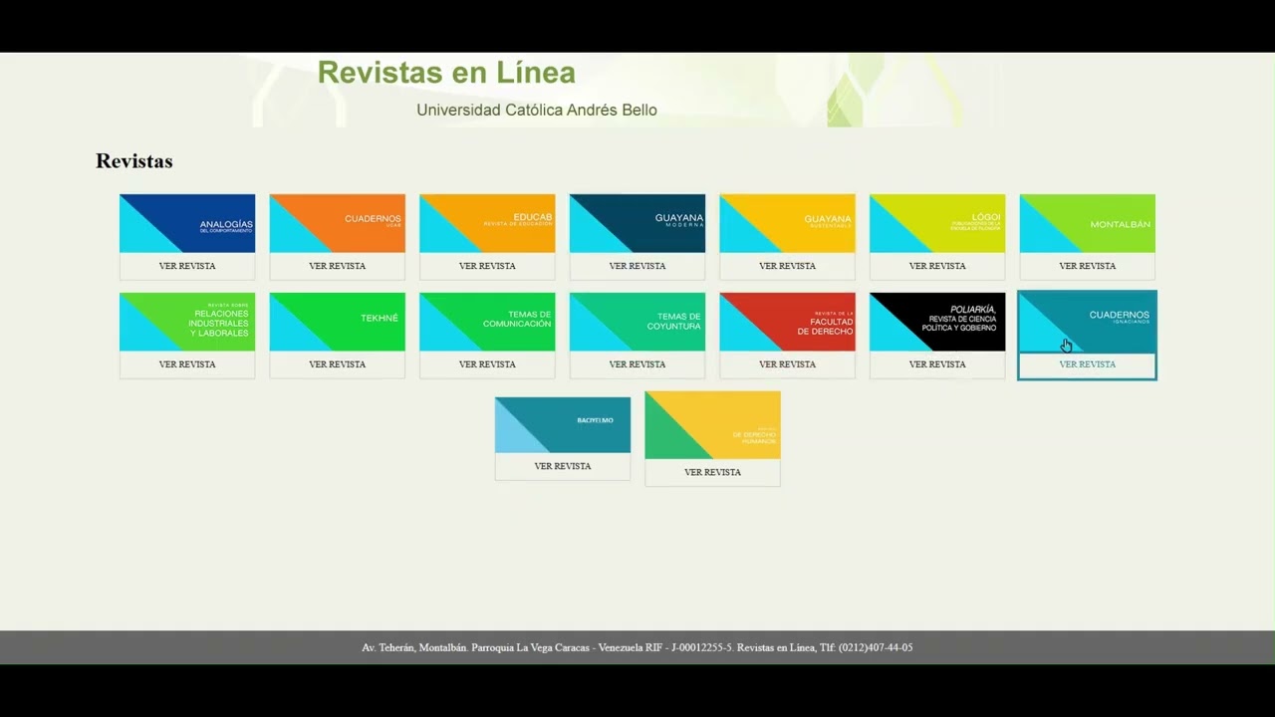Image resolution: width=1275 pixels, height=717 pixels.
Task: Click VER REVISTA under Tekhné
Action: pos(338,364)
